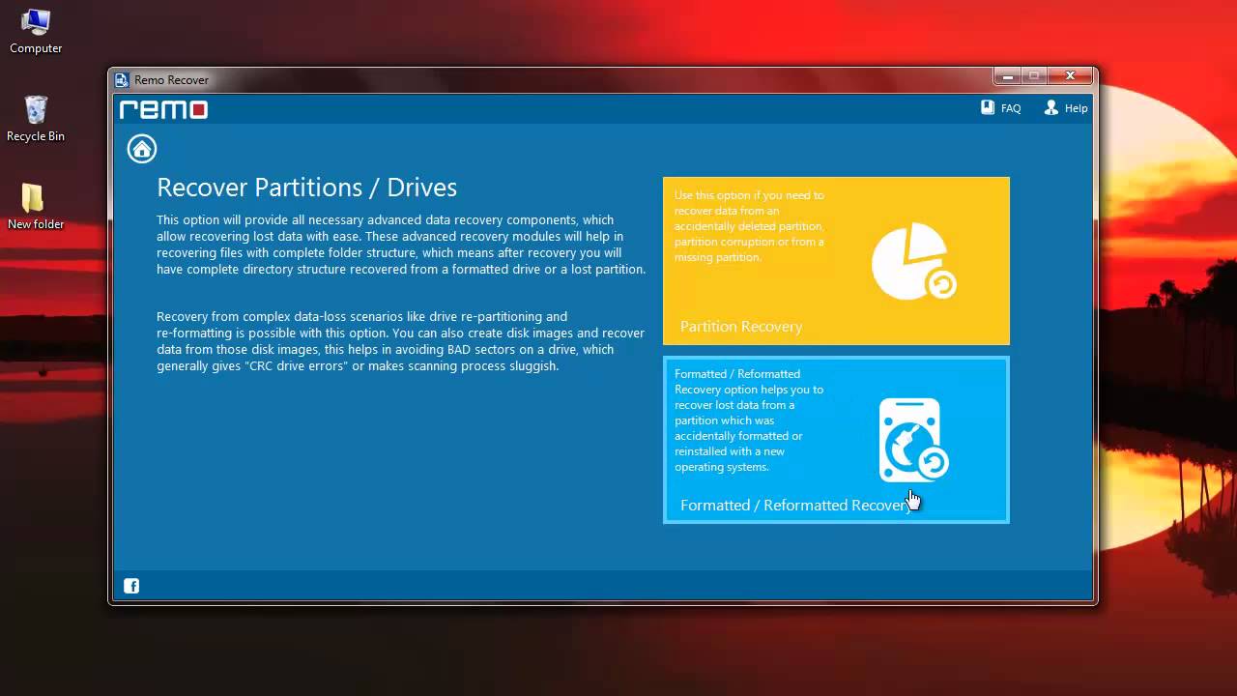Screen dimensions: 1237x696
Task: Open the Computer desktop icon
Action: 36,31
